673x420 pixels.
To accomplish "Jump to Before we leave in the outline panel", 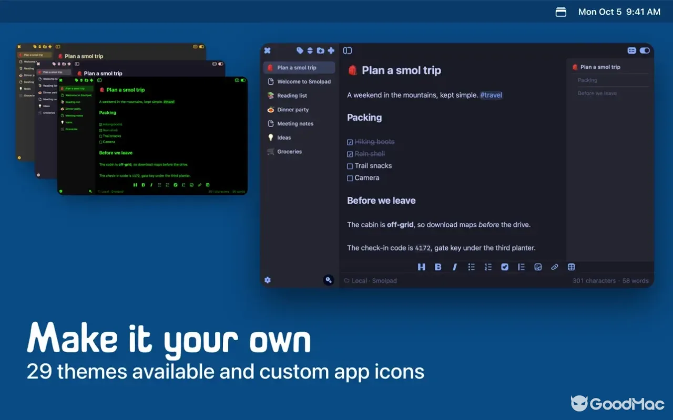I will coord(597,93).
